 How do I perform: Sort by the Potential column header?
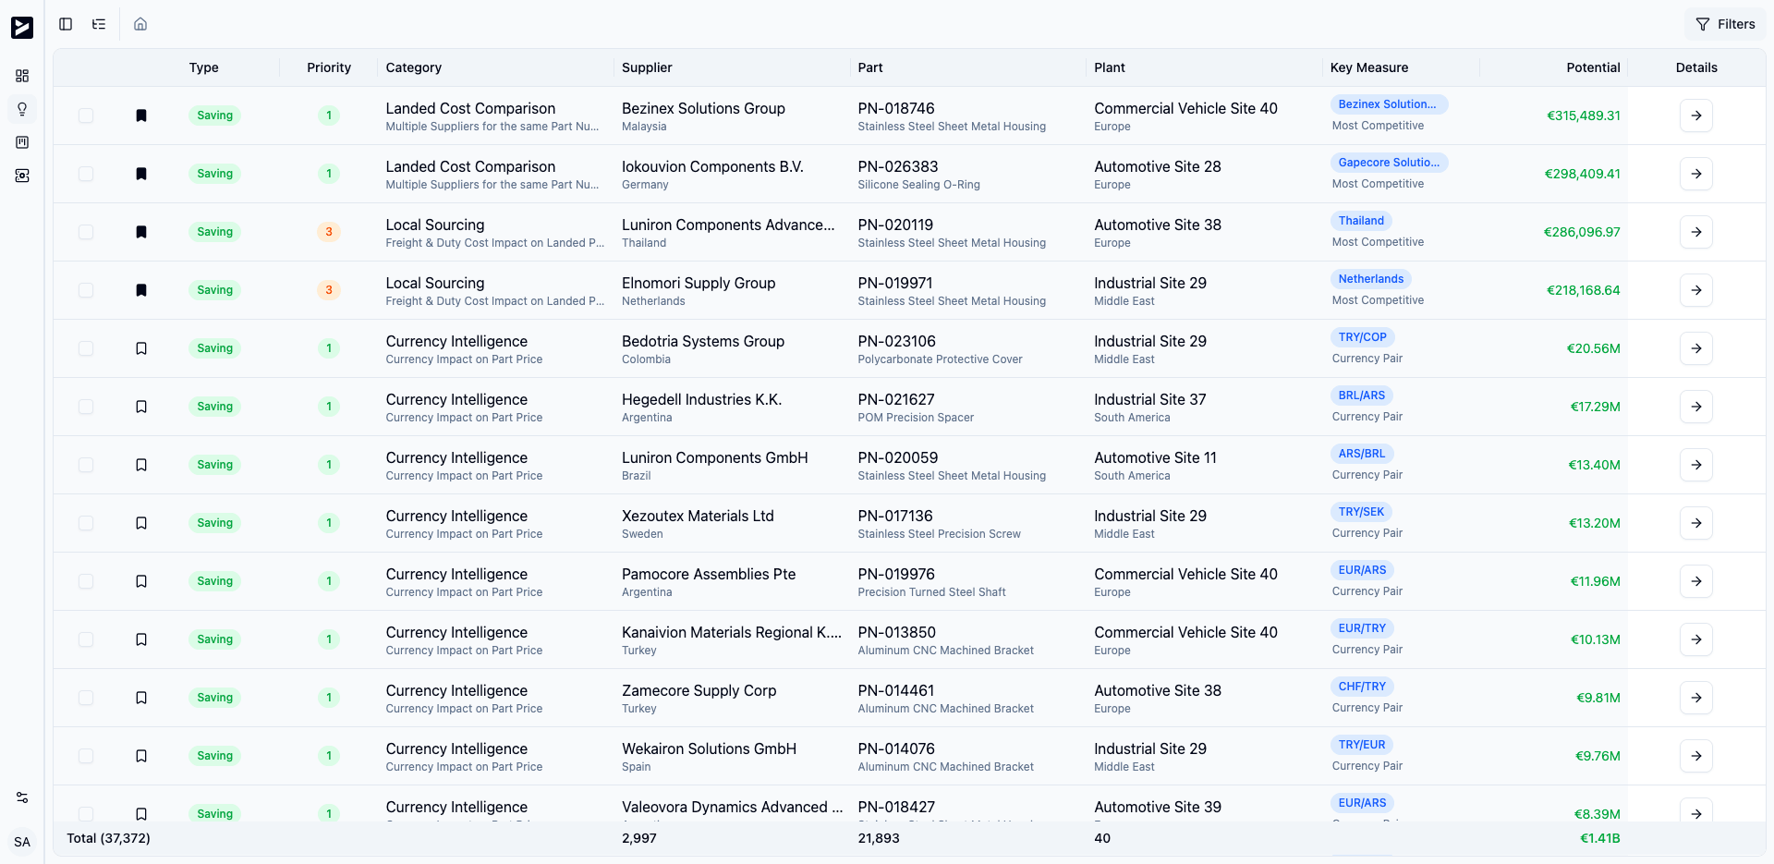(1593, 67)
